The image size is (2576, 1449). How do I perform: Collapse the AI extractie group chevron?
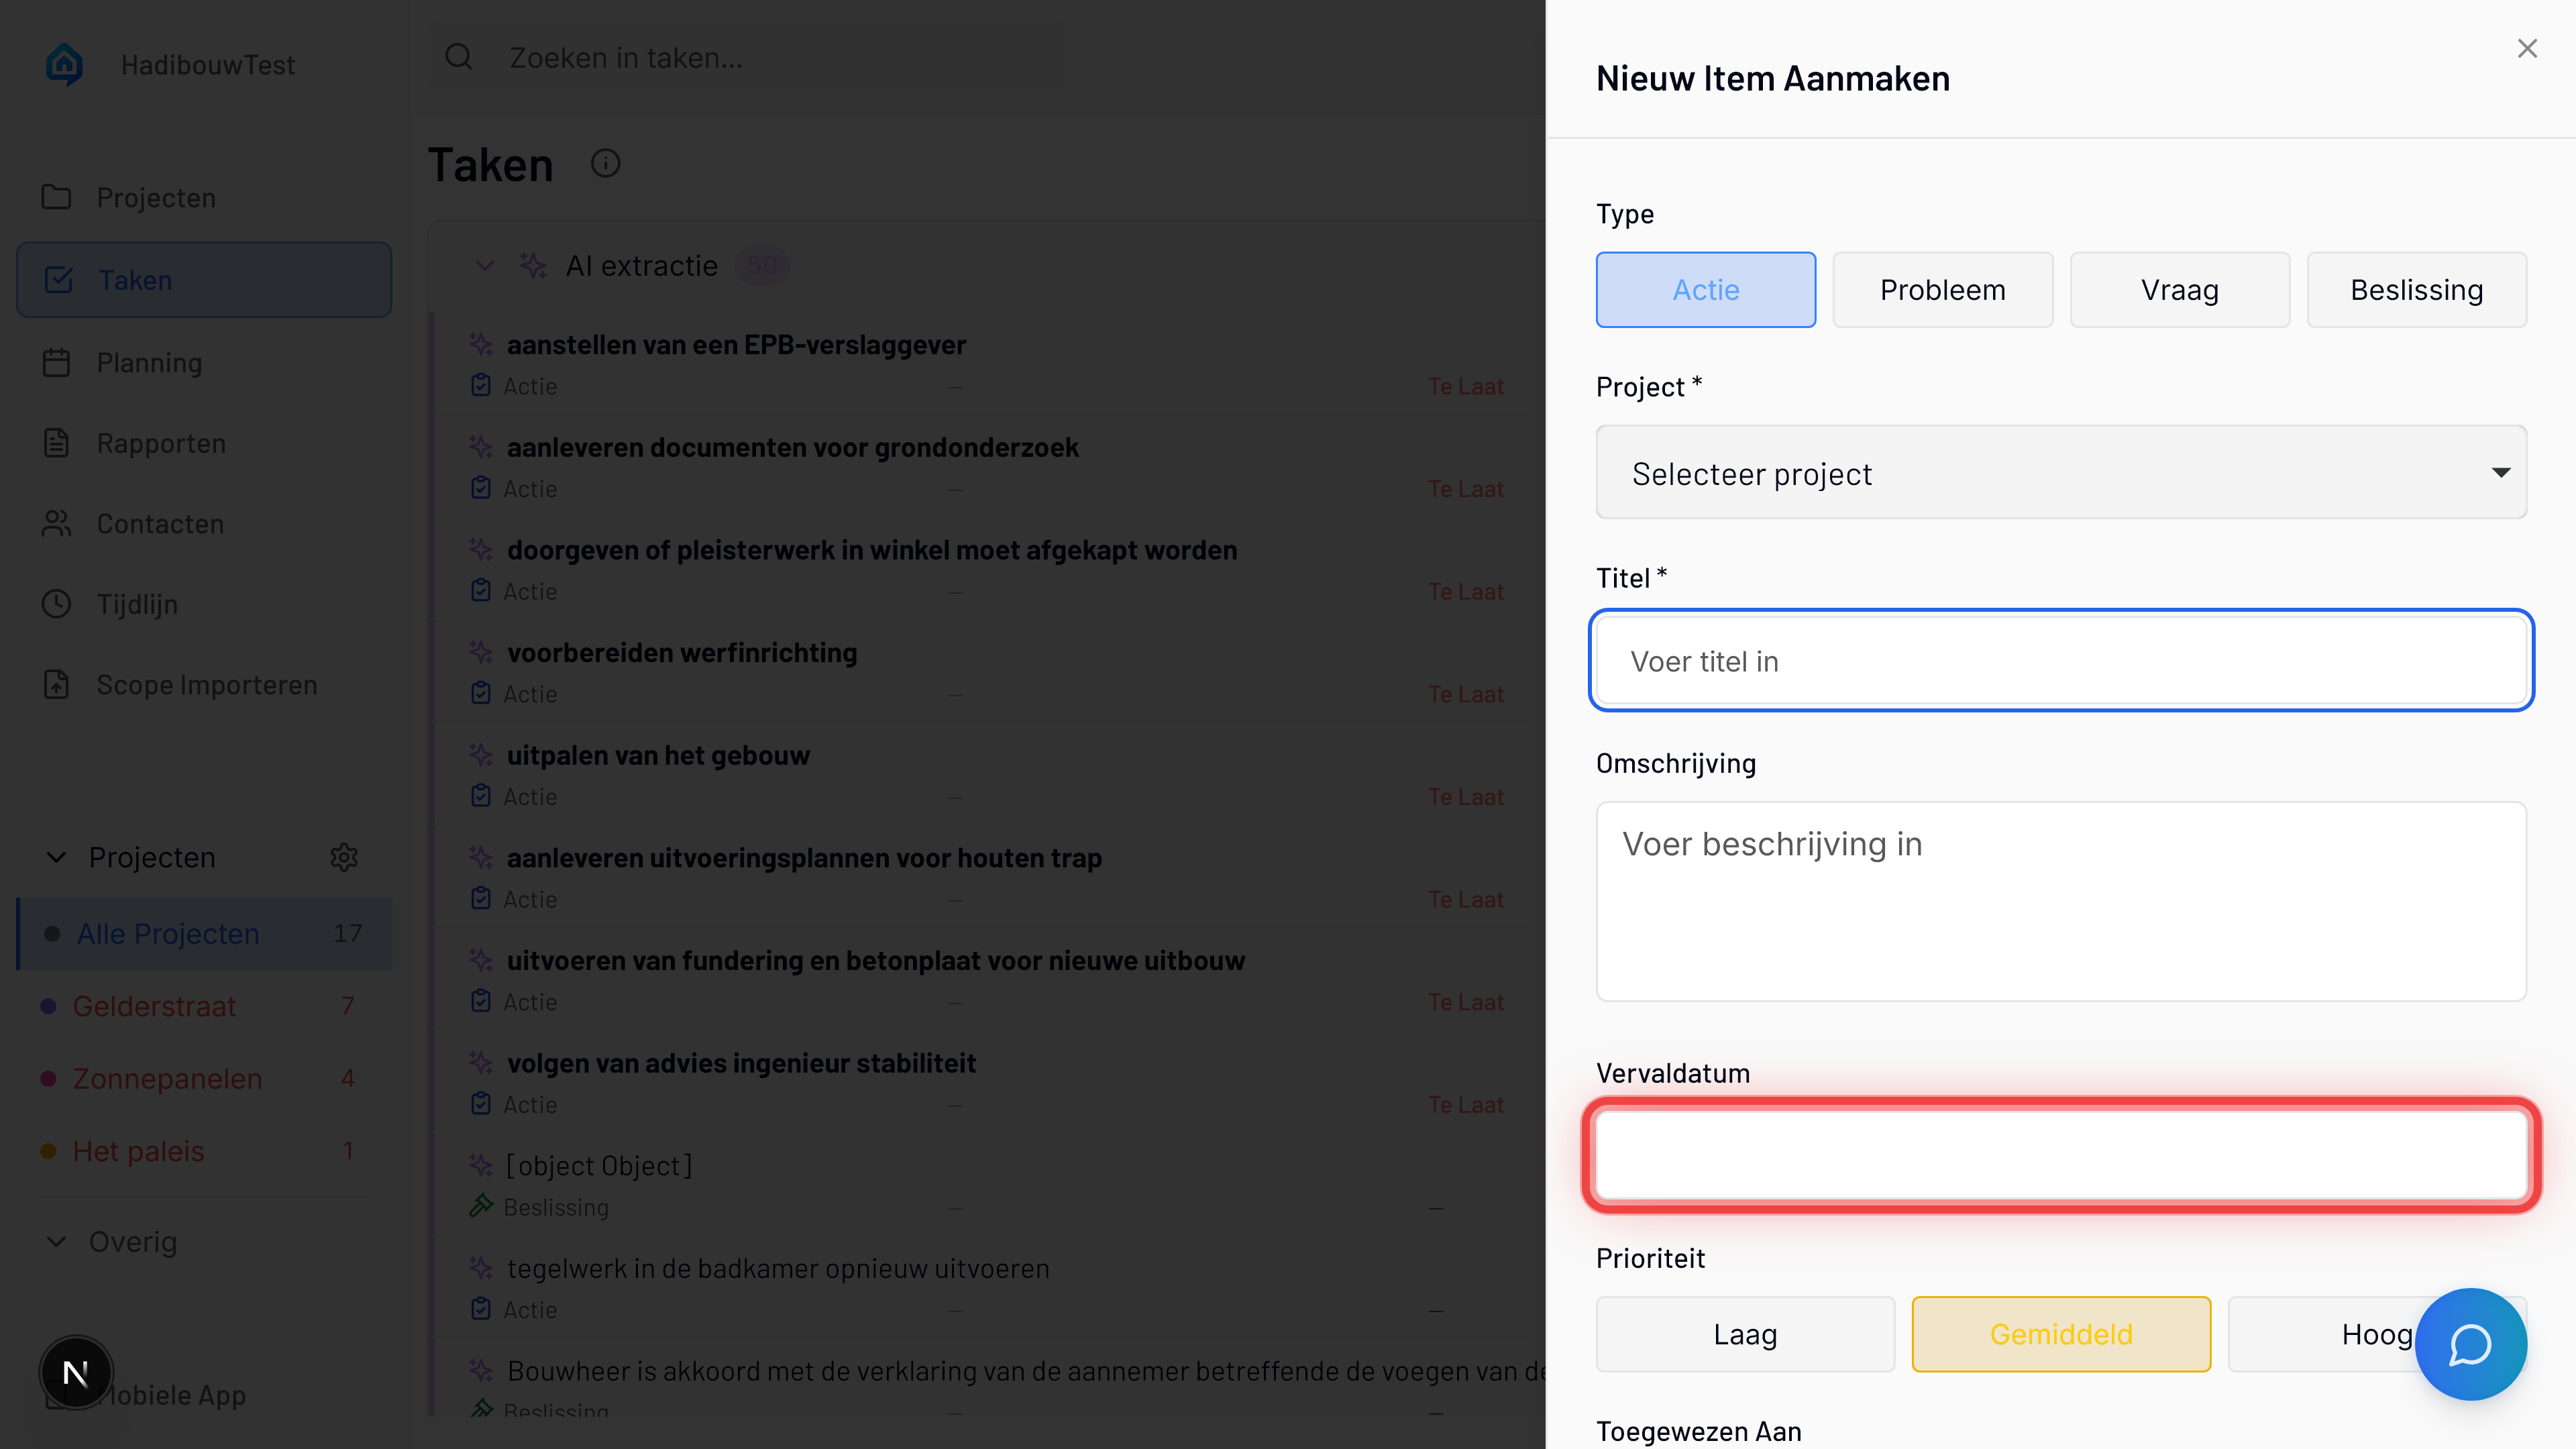(485, 266)
